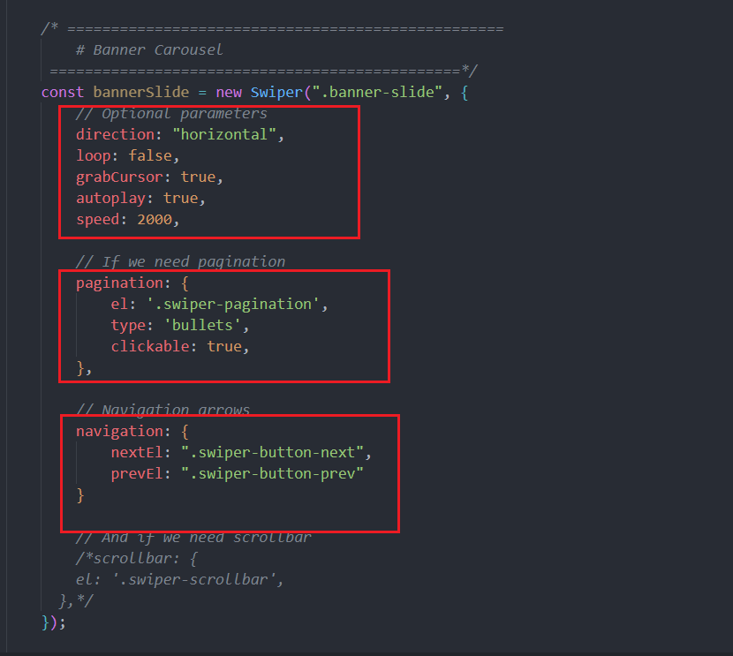The image size is (733, 656).
Task: Click the grabCursor property name
Action: [x=119, y=177]
